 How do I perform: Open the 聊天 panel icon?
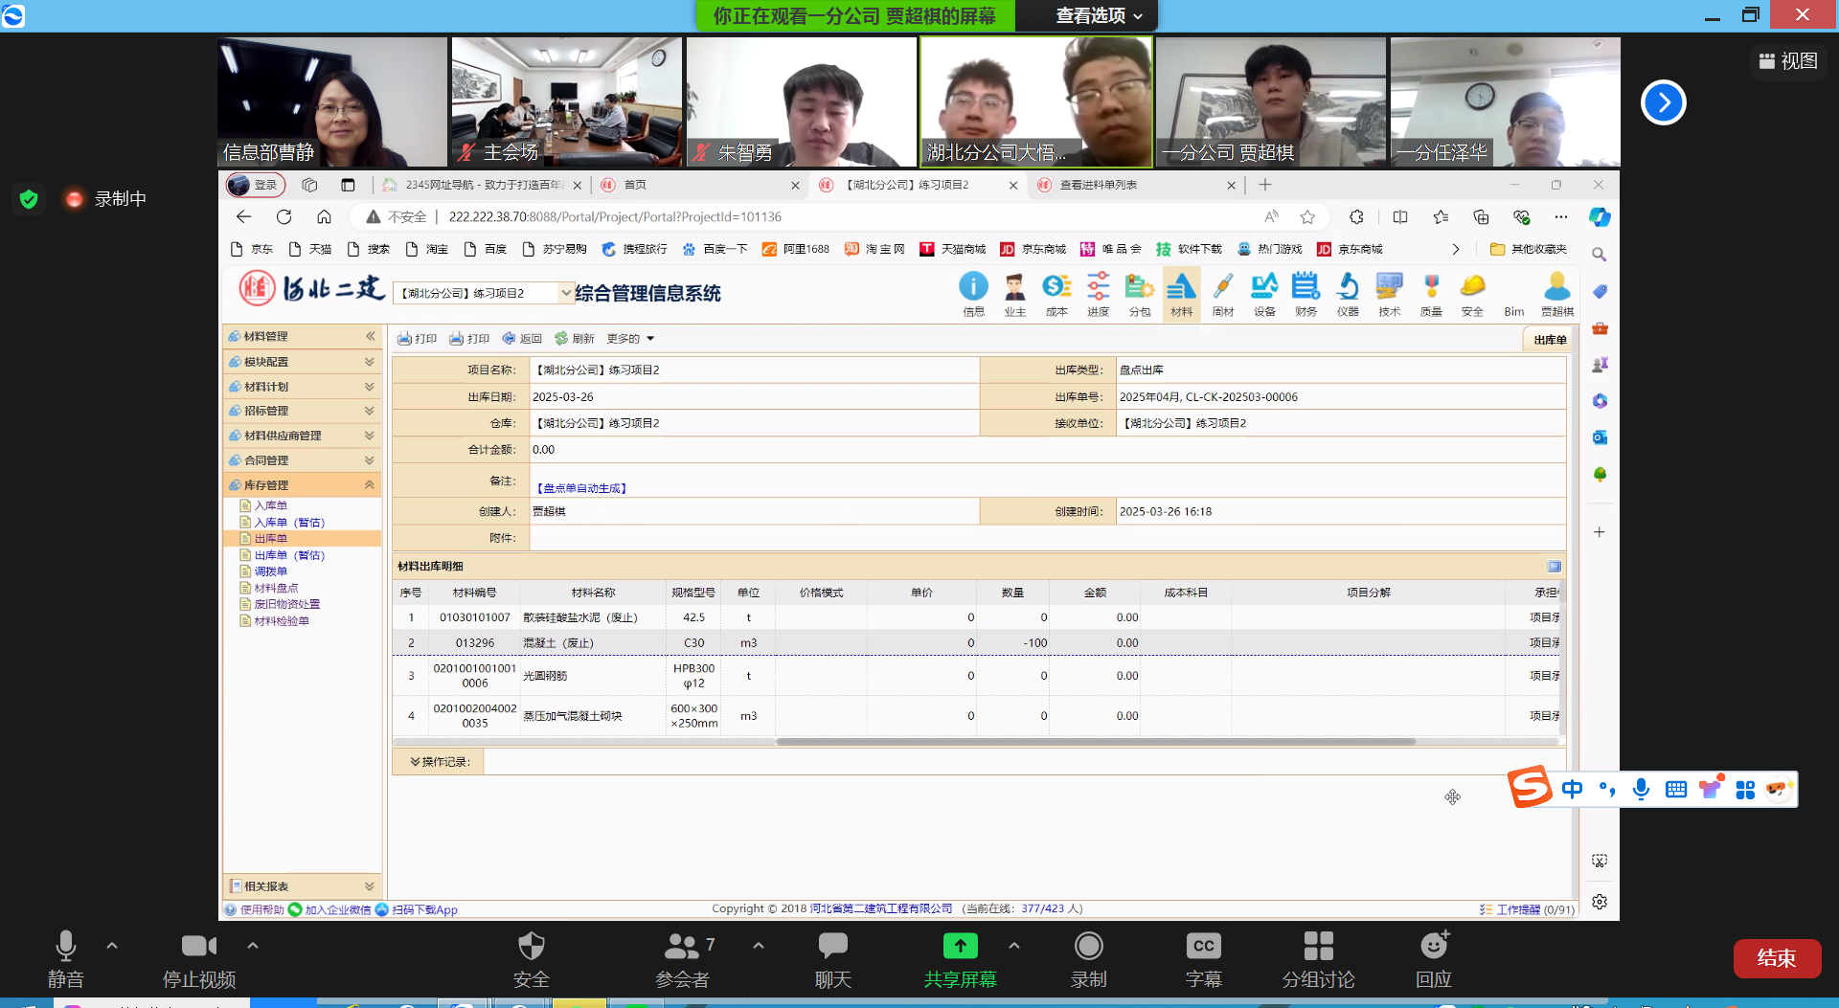(832, 957)
